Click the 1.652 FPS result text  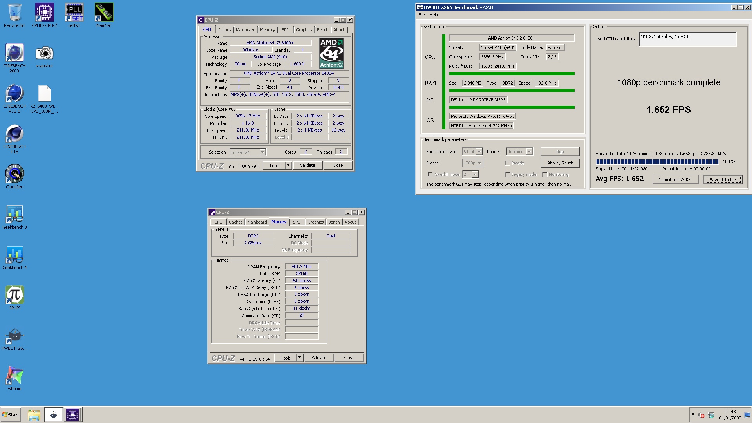(669, 110)
